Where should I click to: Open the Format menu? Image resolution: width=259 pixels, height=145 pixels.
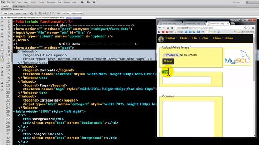(41, 2)
